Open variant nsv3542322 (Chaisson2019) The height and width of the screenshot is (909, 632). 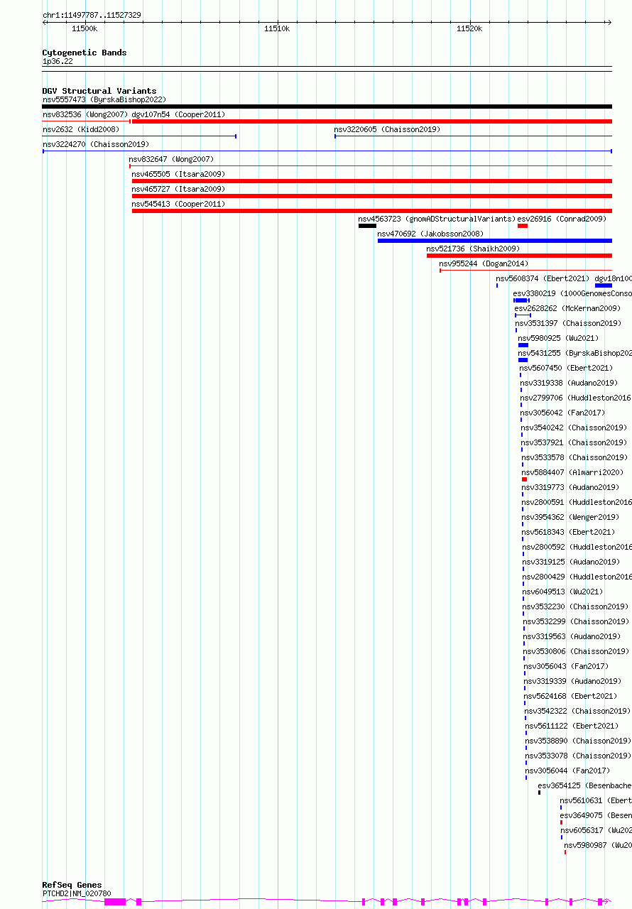[577, 711]
